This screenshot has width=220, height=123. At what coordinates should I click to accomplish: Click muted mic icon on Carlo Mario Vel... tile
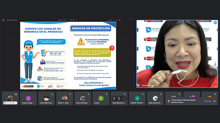52,94
